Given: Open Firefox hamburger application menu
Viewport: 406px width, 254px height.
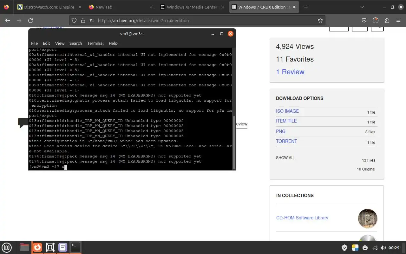Looking at the screenshot, I should 398,20.
